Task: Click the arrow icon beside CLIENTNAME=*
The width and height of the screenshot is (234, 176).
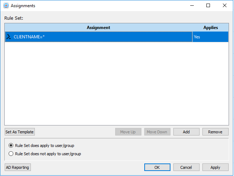Action: tap(9, 37)
